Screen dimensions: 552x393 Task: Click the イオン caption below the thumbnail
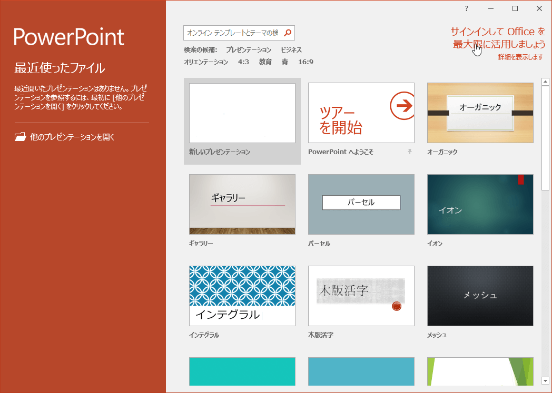tap(435, 243)
